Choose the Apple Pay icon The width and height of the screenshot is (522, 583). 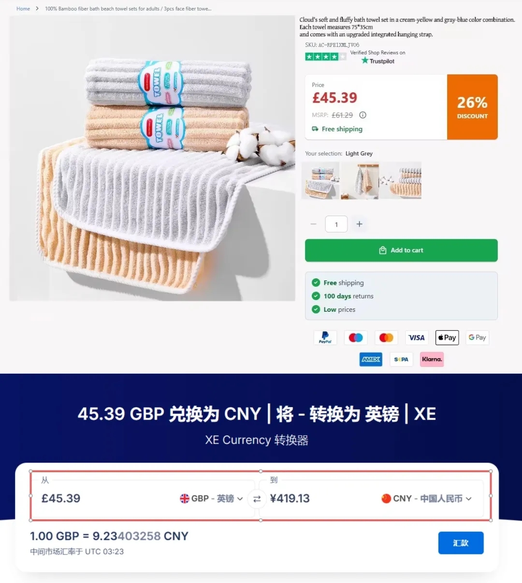click(447, 337)
